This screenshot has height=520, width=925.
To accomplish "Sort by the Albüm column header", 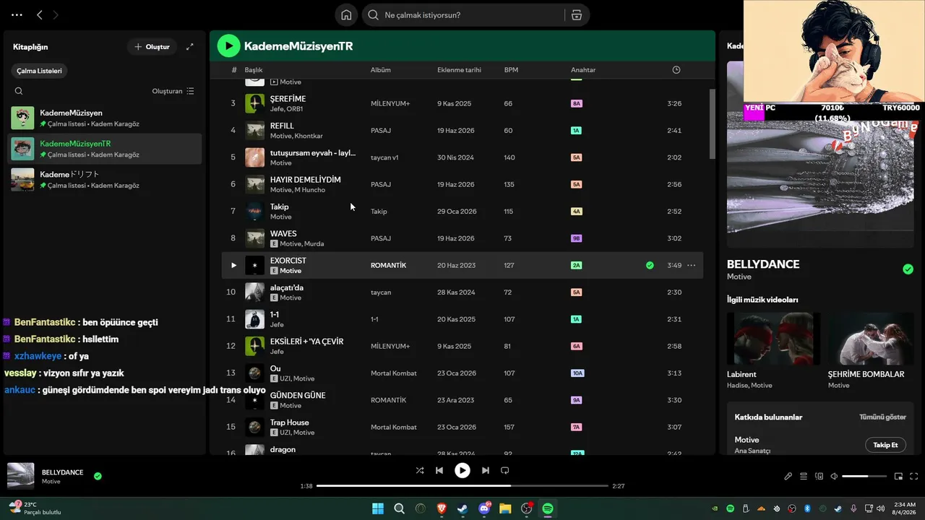I will click(x=381, y=70).
